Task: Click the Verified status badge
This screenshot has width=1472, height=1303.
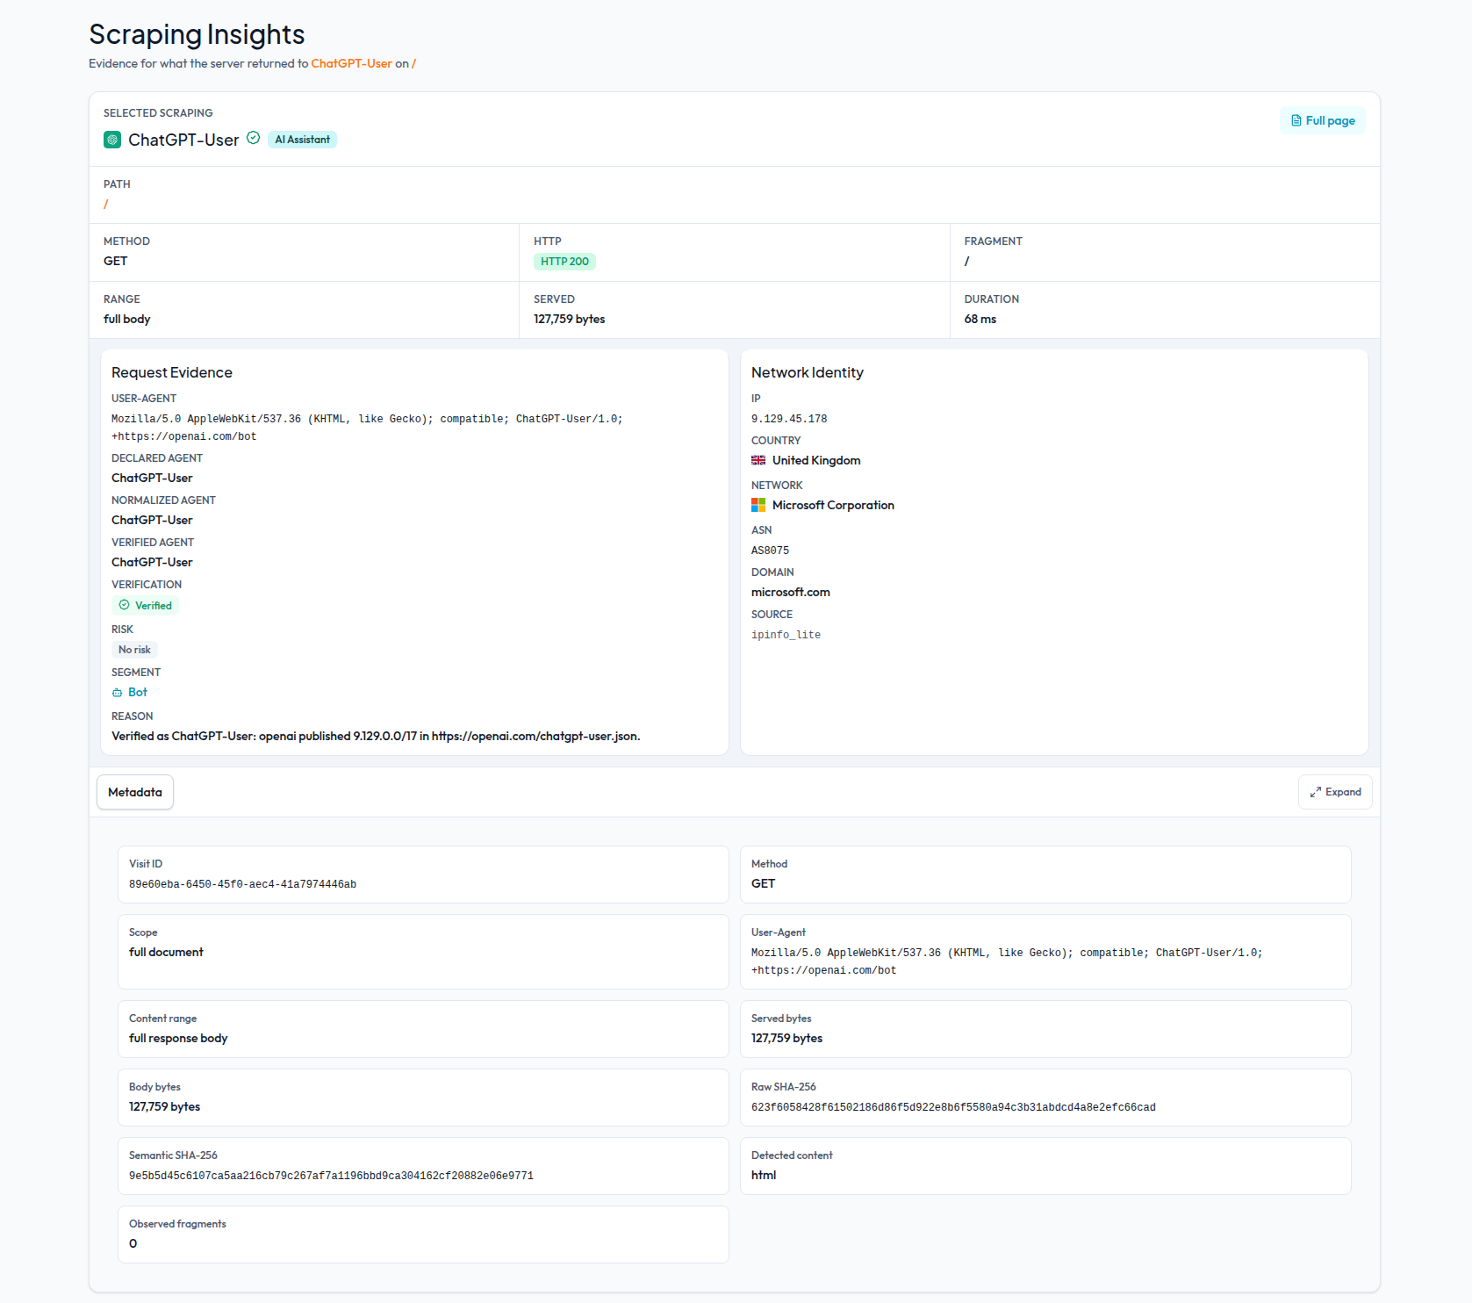Action: point(145,605)
